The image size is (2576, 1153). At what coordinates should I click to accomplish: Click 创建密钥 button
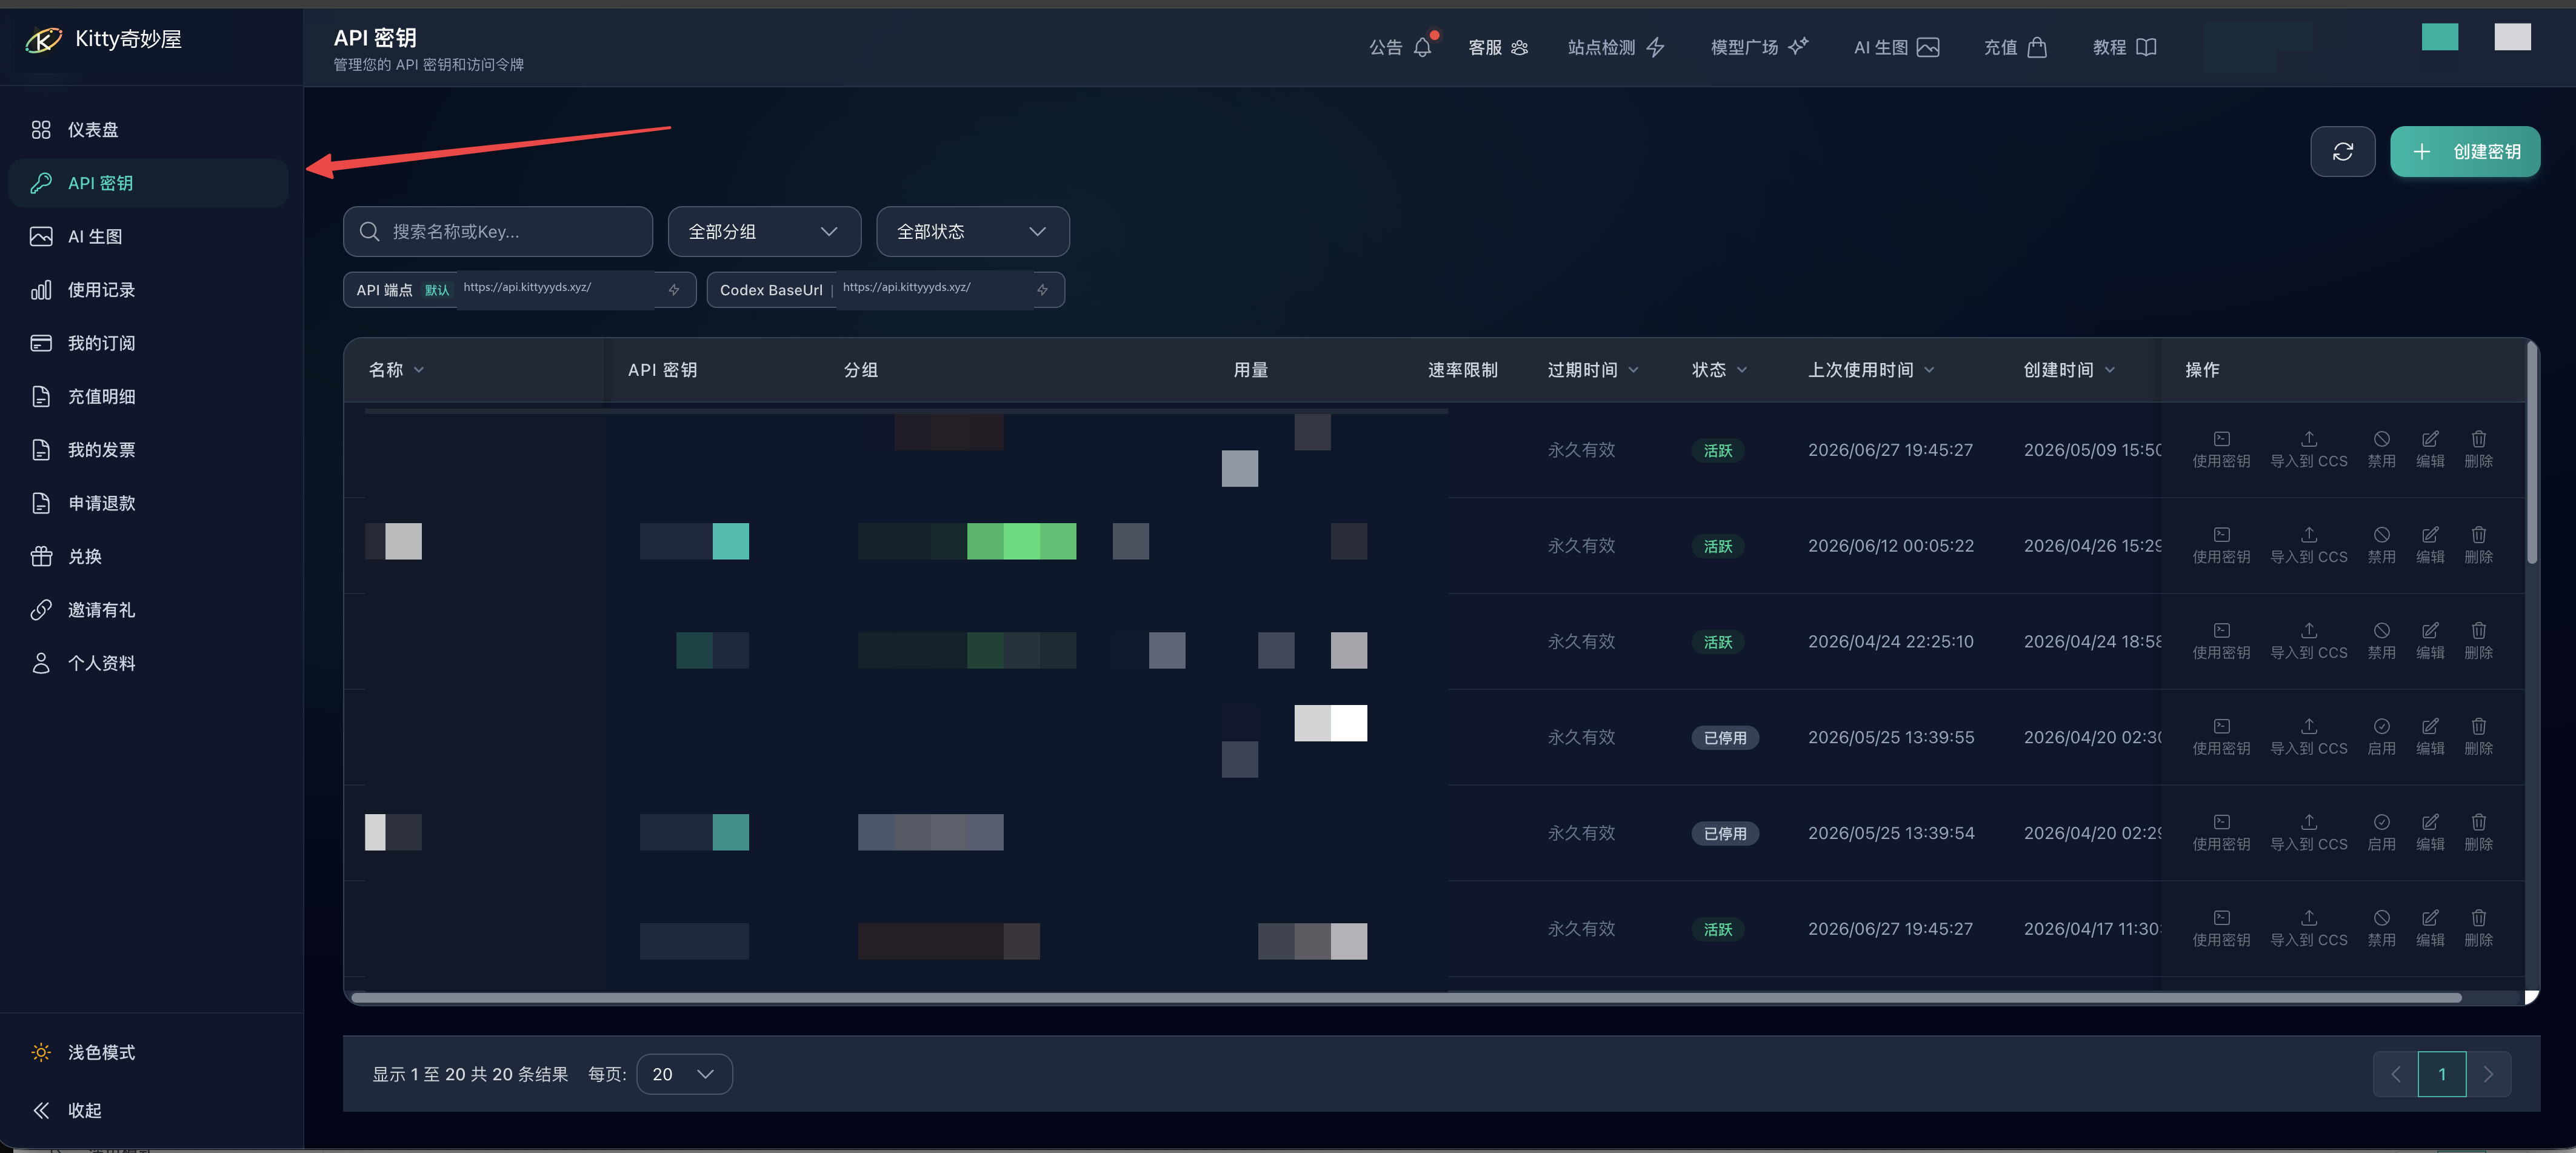pos(2465,152)
